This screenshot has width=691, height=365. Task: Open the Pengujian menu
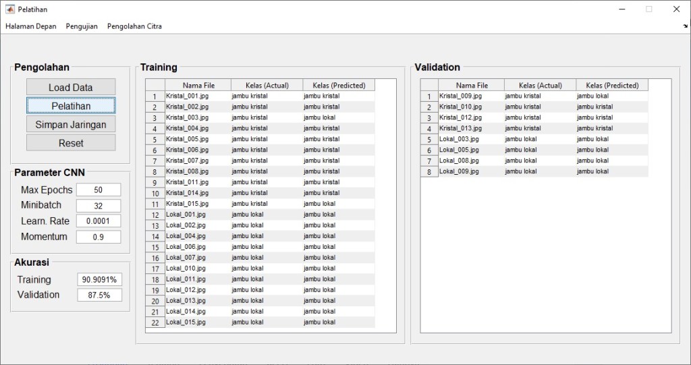82,26
